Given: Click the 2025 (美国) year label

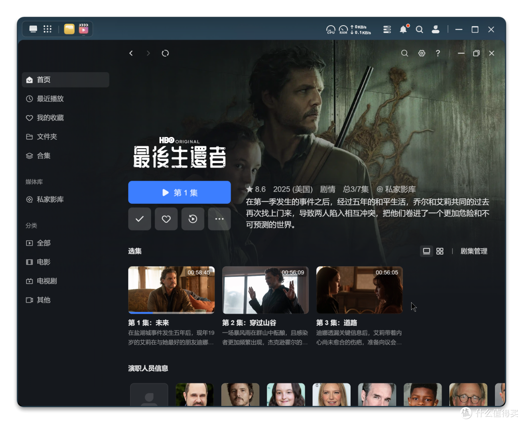Looking at the screenshot, I should 293,189.
